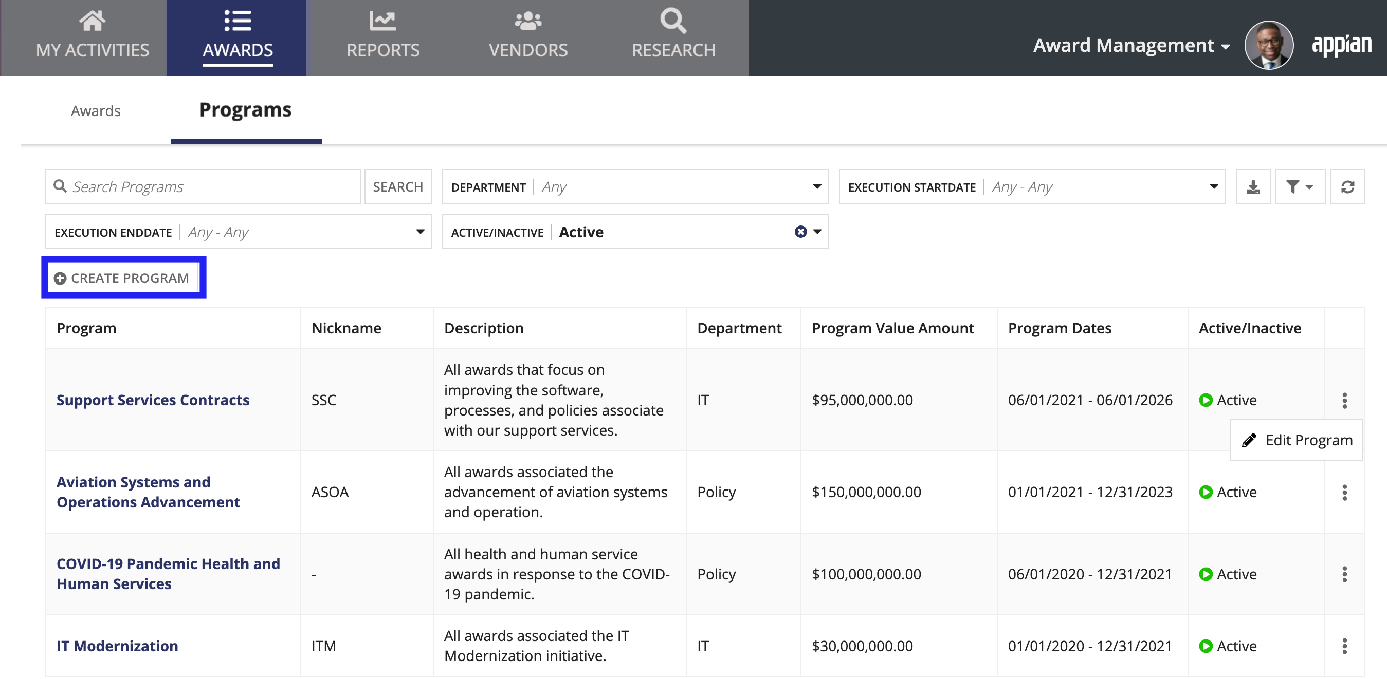Click the ASOA nickname cell
1387x679 pixels.
pyautogui.click(x=330, y=492)
